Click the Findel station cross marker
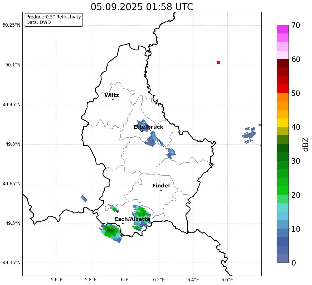The image size is (312, 285). pos(161,190)
